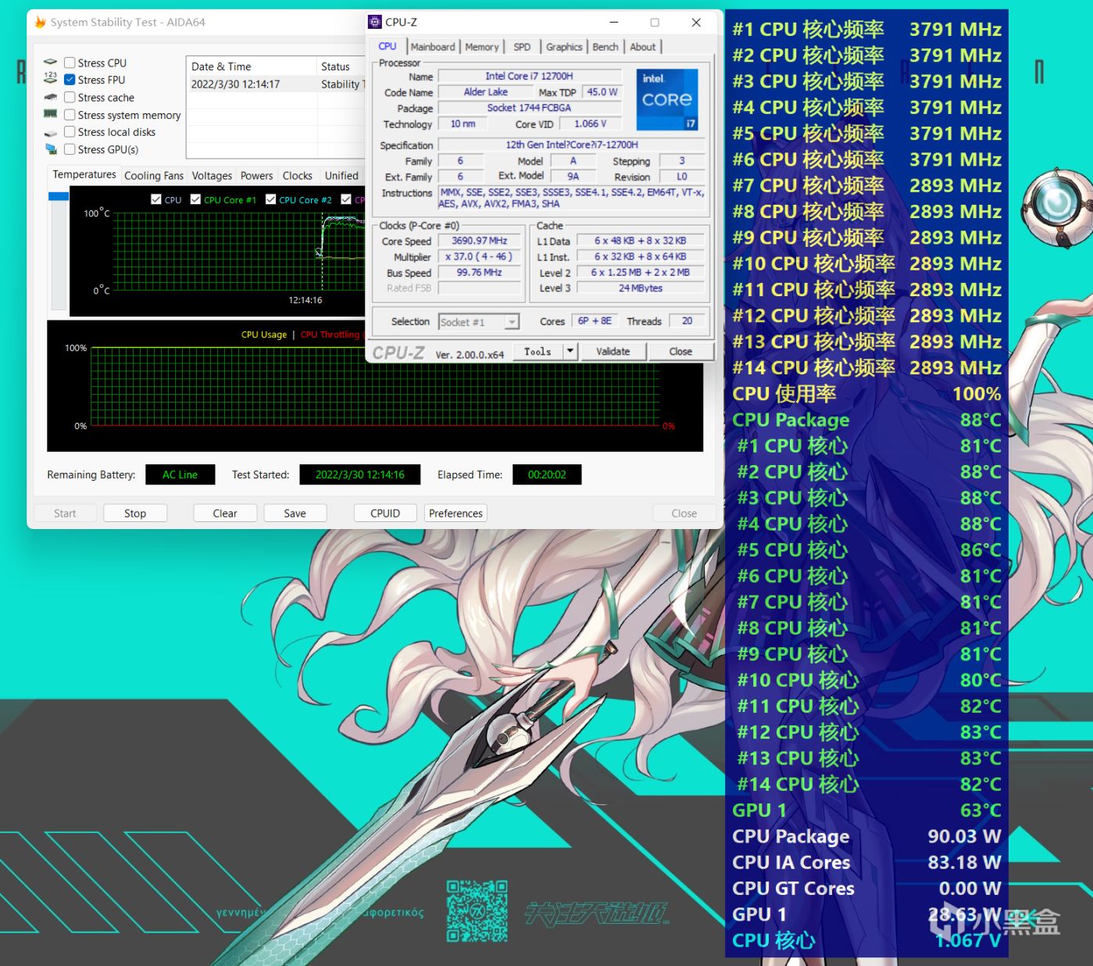Image resolution: width=1093 pixels, height=966 pixels.
Task: Click the AC Line battery status
Action: point(180,474)
